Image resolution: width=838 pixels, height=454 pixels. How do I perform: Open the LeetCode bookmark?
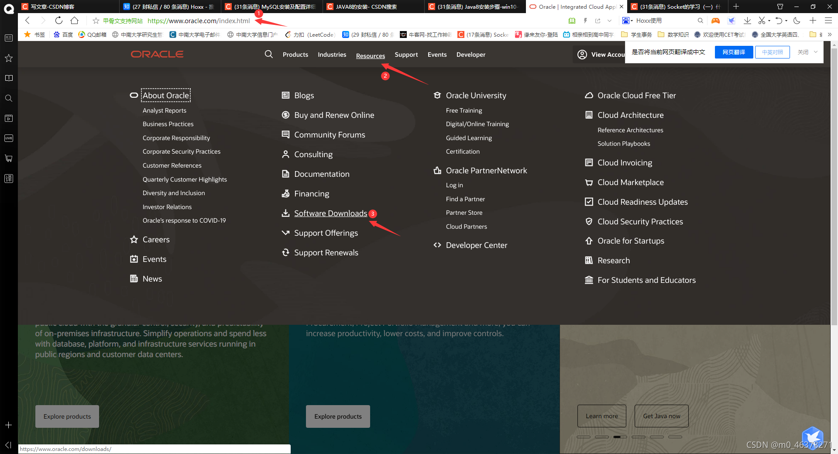click(x=310, y=34)
